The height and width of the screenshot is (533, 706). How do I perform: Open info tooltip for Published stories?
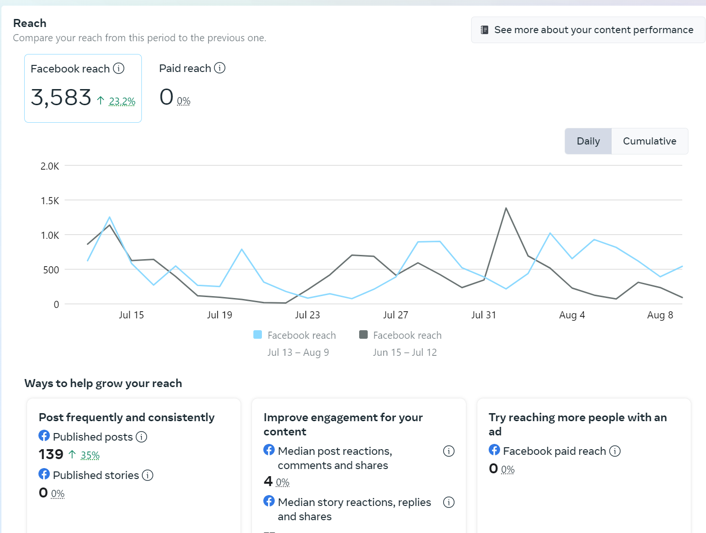(x=148, y=475)
